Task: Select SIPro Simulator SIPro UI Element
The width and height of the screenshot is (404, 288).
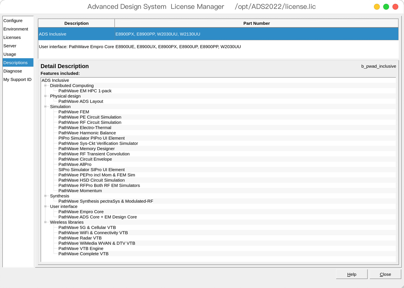Action: click(x=92, y=170)
